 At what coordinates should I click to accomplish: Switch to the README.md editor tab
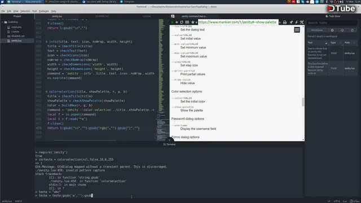pos(102,16)
